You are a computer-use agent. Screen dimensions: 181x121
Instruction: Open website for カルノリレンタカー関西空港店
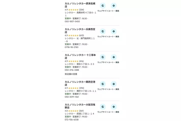click(x=102, y=84)
